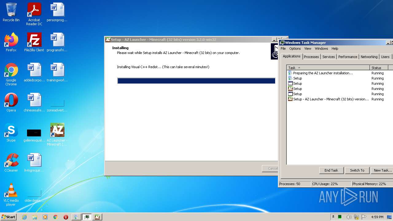393x221 pixels.
Task: Click the installer progress bar
Action: tap(196, 81)
